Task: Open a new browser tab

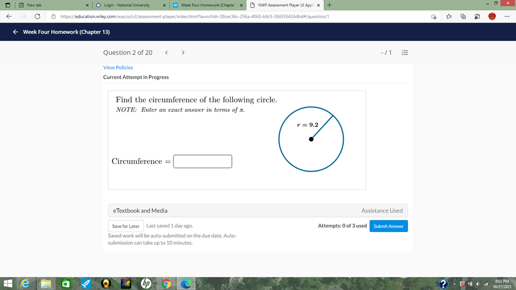Action: [x=329, y=5]
